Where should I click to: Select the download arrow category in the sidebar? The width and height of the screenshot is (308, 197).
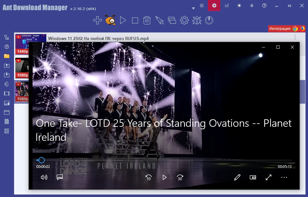tap(7, 75)
